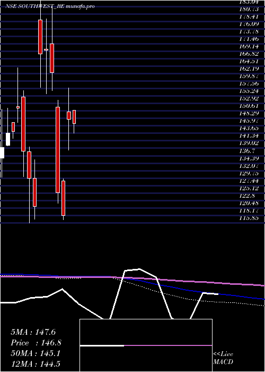Image resolution: width=265 pixels, height=372 pixels.
Task: Click the 148.29 price axis label
Action: 250,114
